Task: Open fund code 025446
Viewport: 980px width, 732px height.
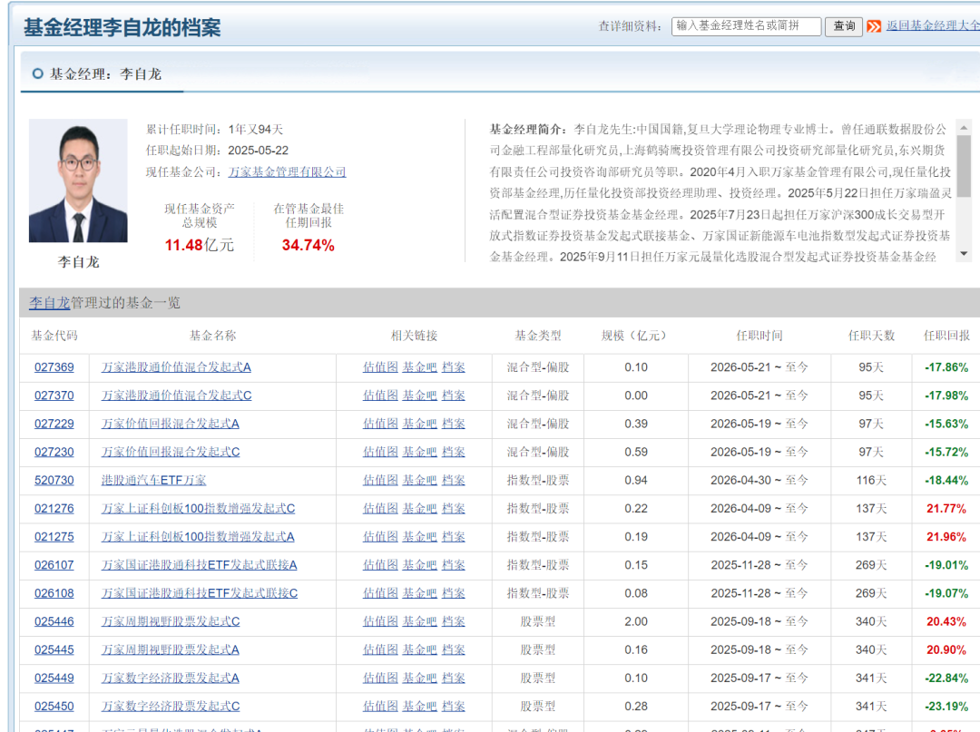Action: [54, 621]
